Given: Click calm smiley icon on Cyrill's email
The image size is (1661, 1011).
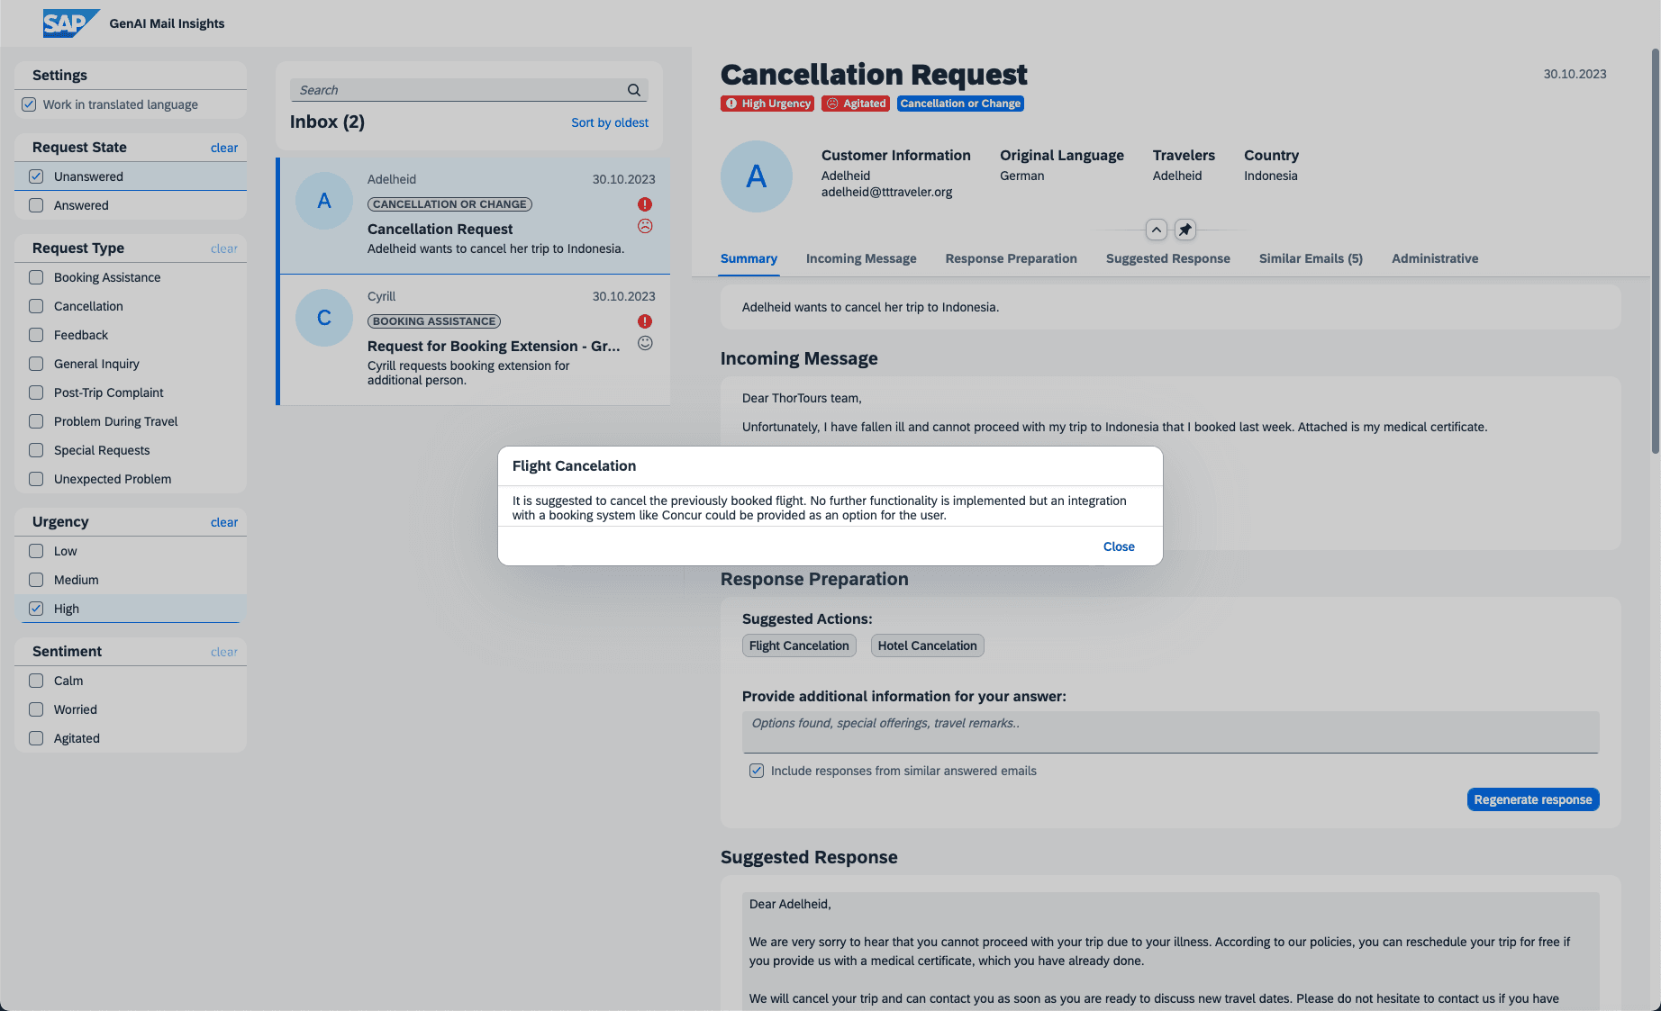Looking at the screenshot, I should 645,343.
